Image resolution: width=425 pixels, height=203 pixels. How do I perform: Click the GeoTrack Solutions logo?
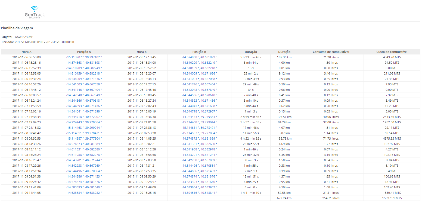click(x=35, y=12)
